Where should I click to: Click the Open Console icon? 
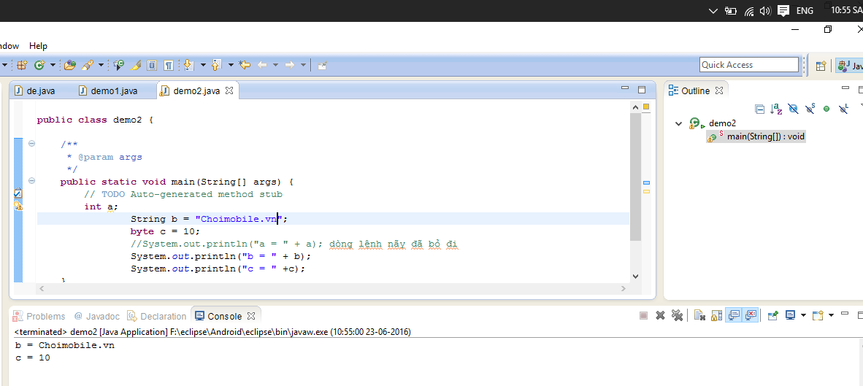tap(818, 315)
